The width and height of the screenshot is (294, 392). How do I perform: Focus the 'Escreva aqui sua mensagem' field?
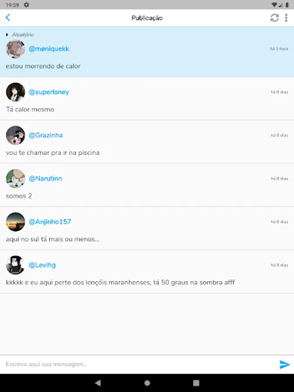(139, 364)
